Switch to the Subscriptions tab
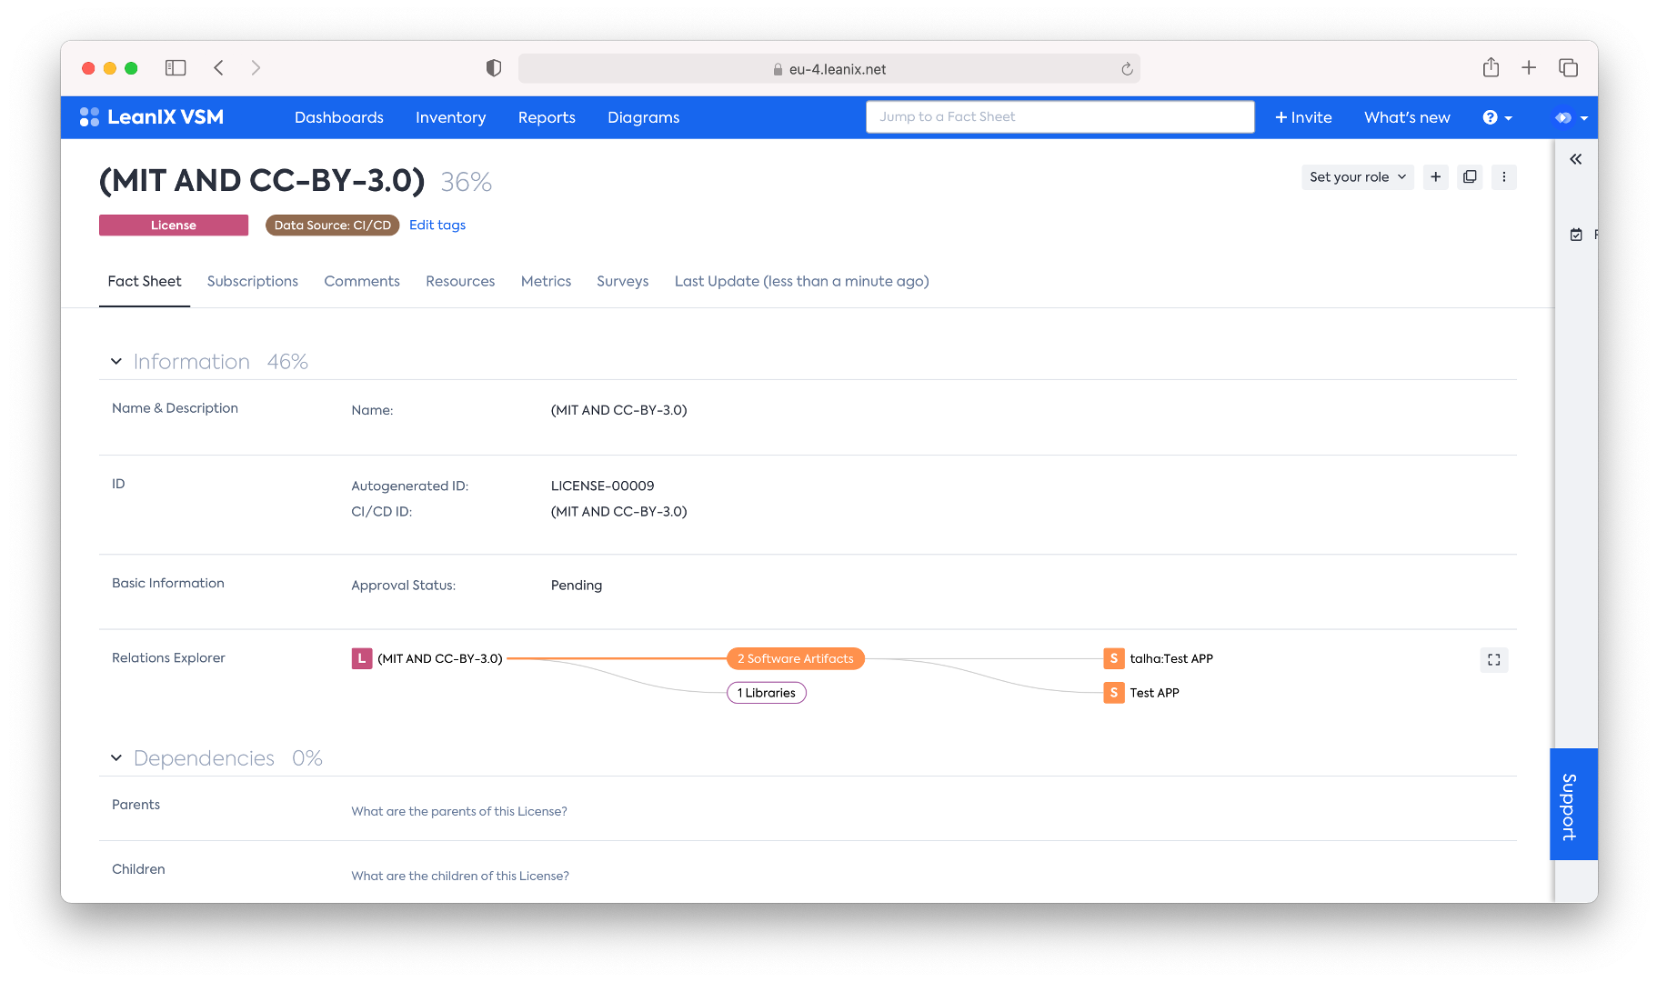 [x=253, y=282]
